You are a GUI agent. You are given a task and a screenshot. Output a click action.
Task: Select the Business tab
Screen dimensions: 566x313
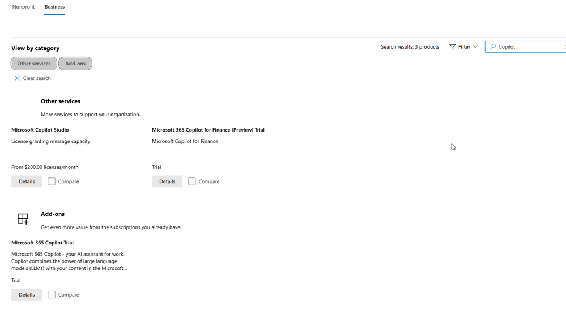54,7
